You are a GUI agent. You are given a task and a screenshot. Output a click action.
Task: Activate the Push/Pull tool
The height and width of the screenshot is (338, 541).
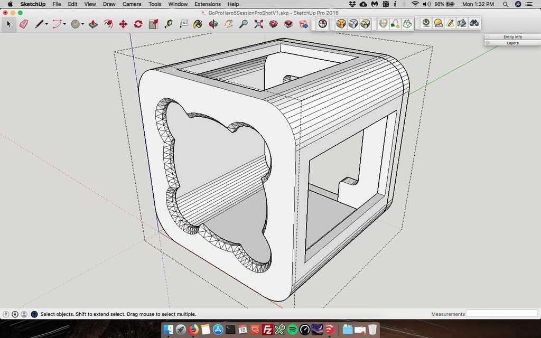(x=93, y=24)
